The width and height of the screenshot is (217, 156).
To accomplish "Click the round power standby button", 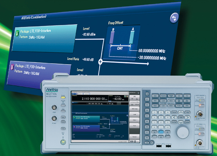I will pos(63,142).
